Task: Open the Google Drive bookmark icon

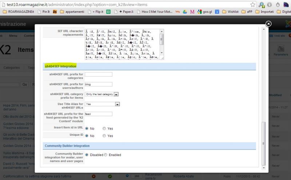Action: (185, 12)
